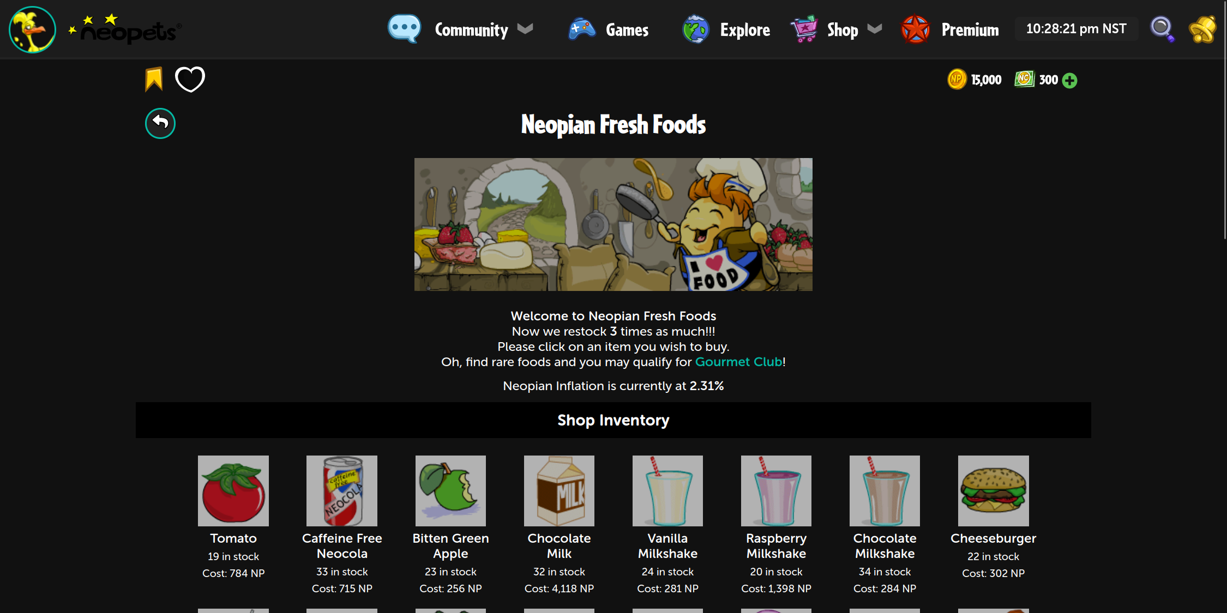Pick the Caffeine Free Neocola can
This screenshot has width=1227, height=613.
pyautogui.click(x=342, y=491)
